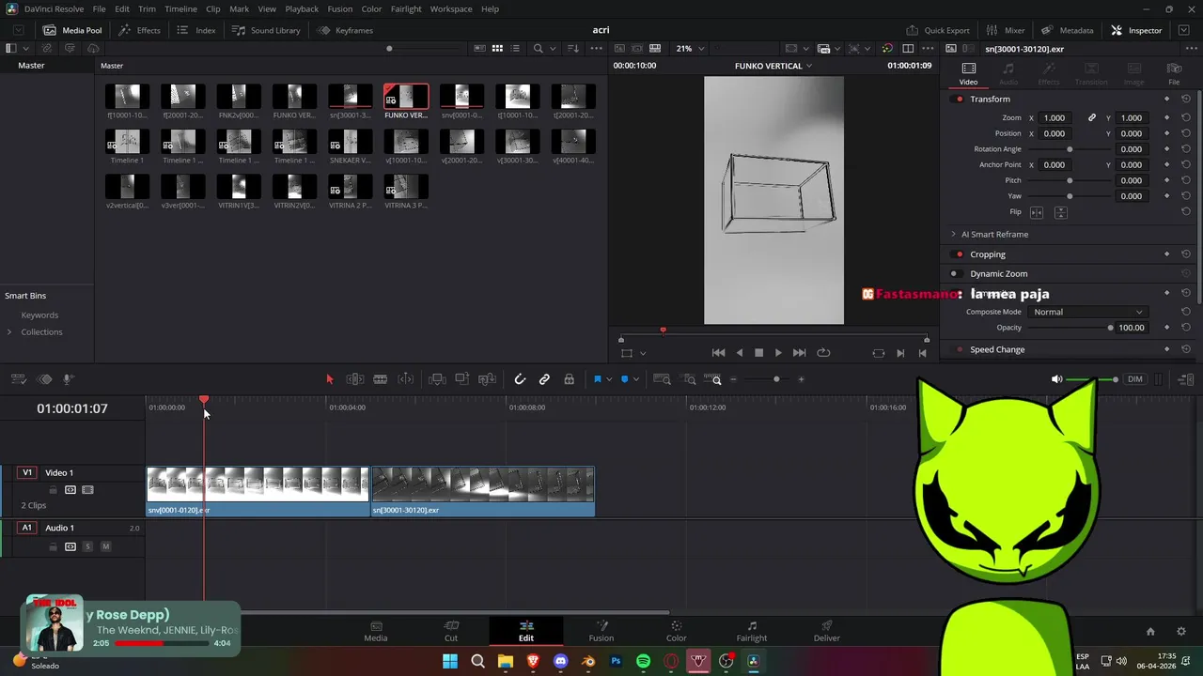This screenshot has height=676, width=1203.
Task: Choose the Blade Edit Mode tool
Action: click(380, 379)
